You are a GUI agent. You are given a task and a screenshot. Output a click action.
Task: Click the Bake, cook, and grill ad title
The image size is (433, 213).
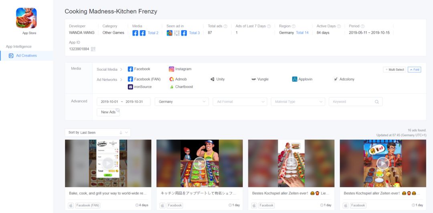point(108,193)
